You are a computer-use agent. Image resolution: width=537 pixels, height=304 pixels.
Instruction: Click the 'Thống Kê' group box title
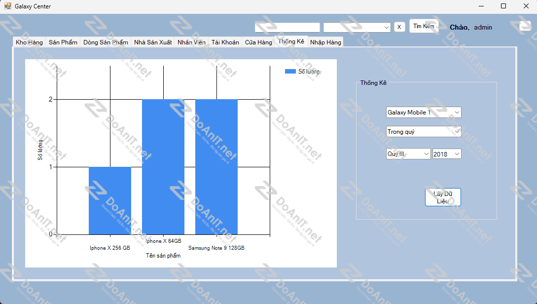pyautogui.click(x=373, y=83)
